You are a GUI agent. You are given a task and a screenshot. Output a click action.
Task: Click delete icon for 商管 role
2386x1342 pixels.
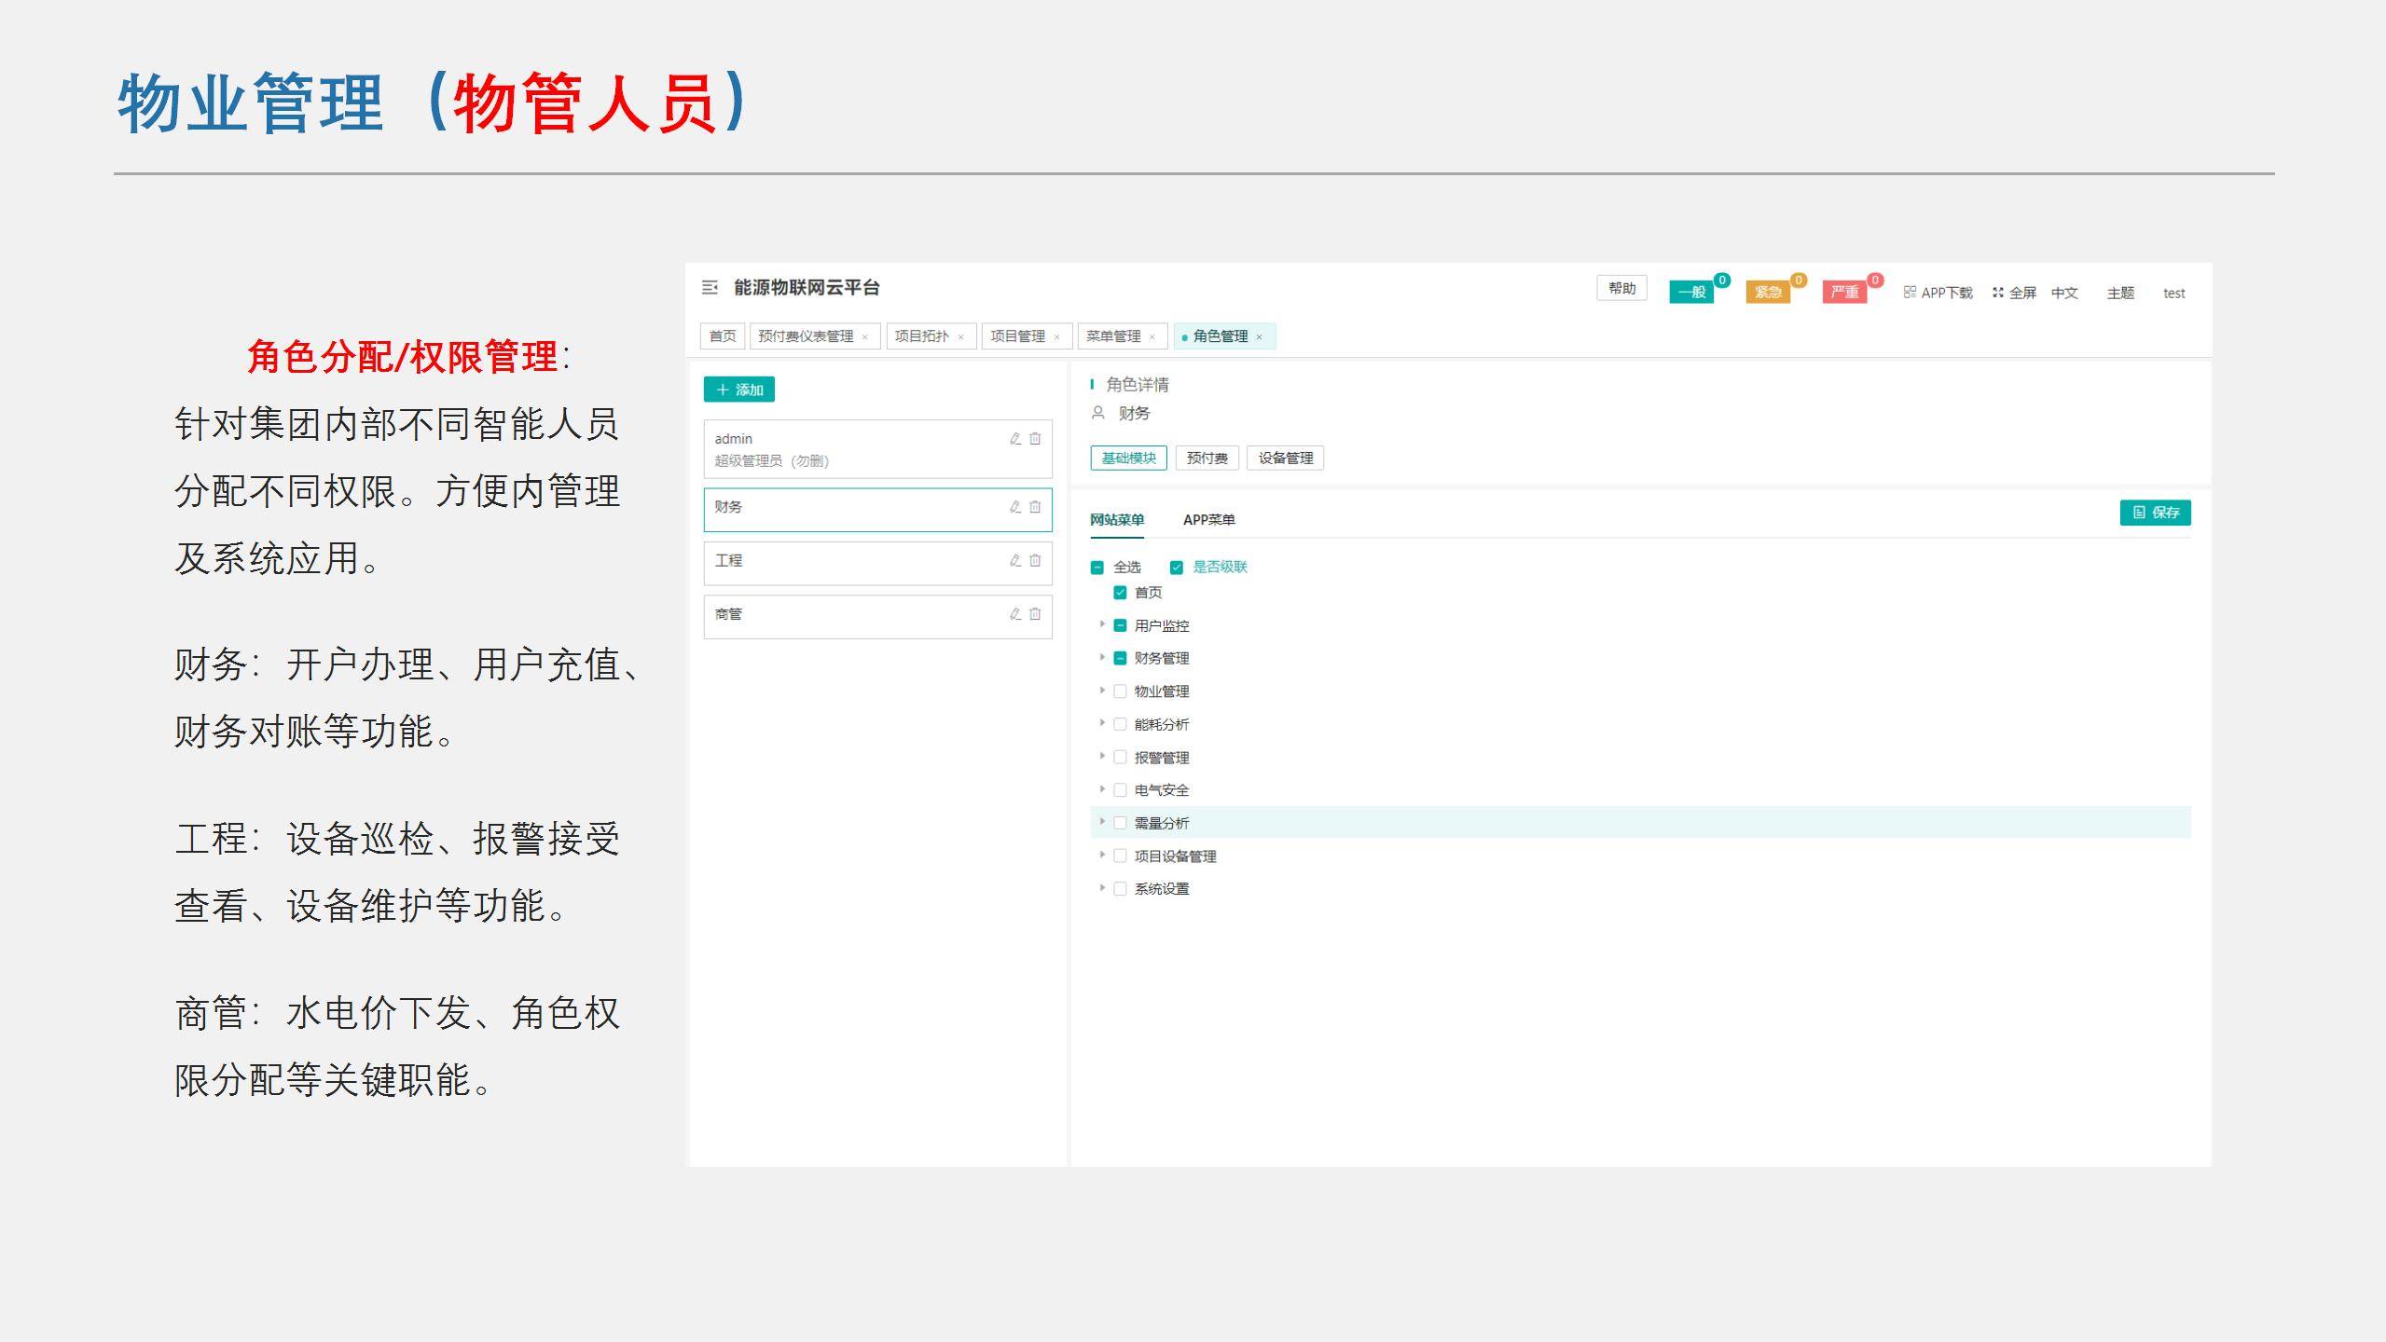point(1035,614)
